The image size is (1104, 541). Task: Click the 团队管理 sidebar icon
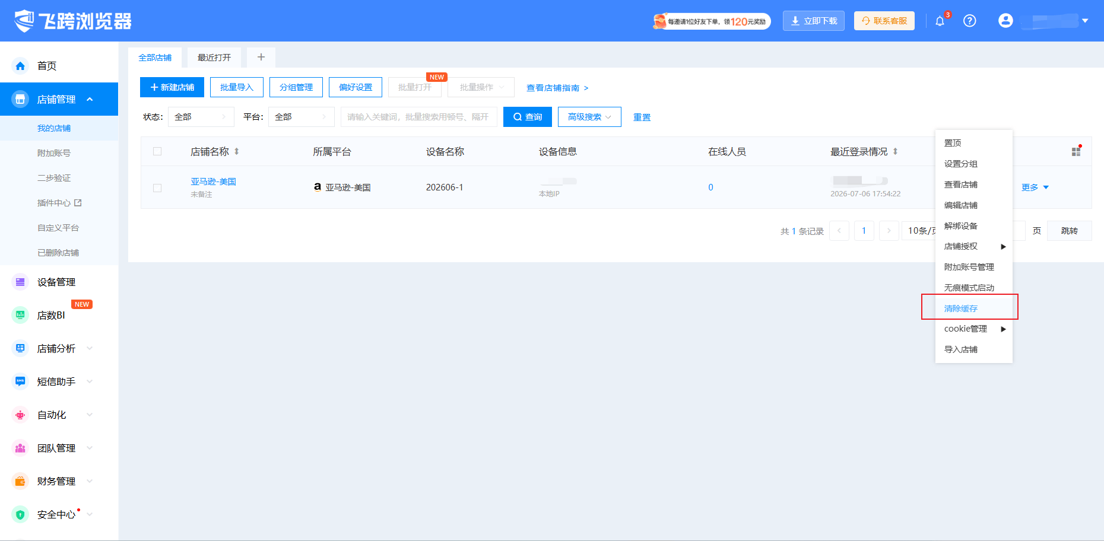tap(20, 448)
